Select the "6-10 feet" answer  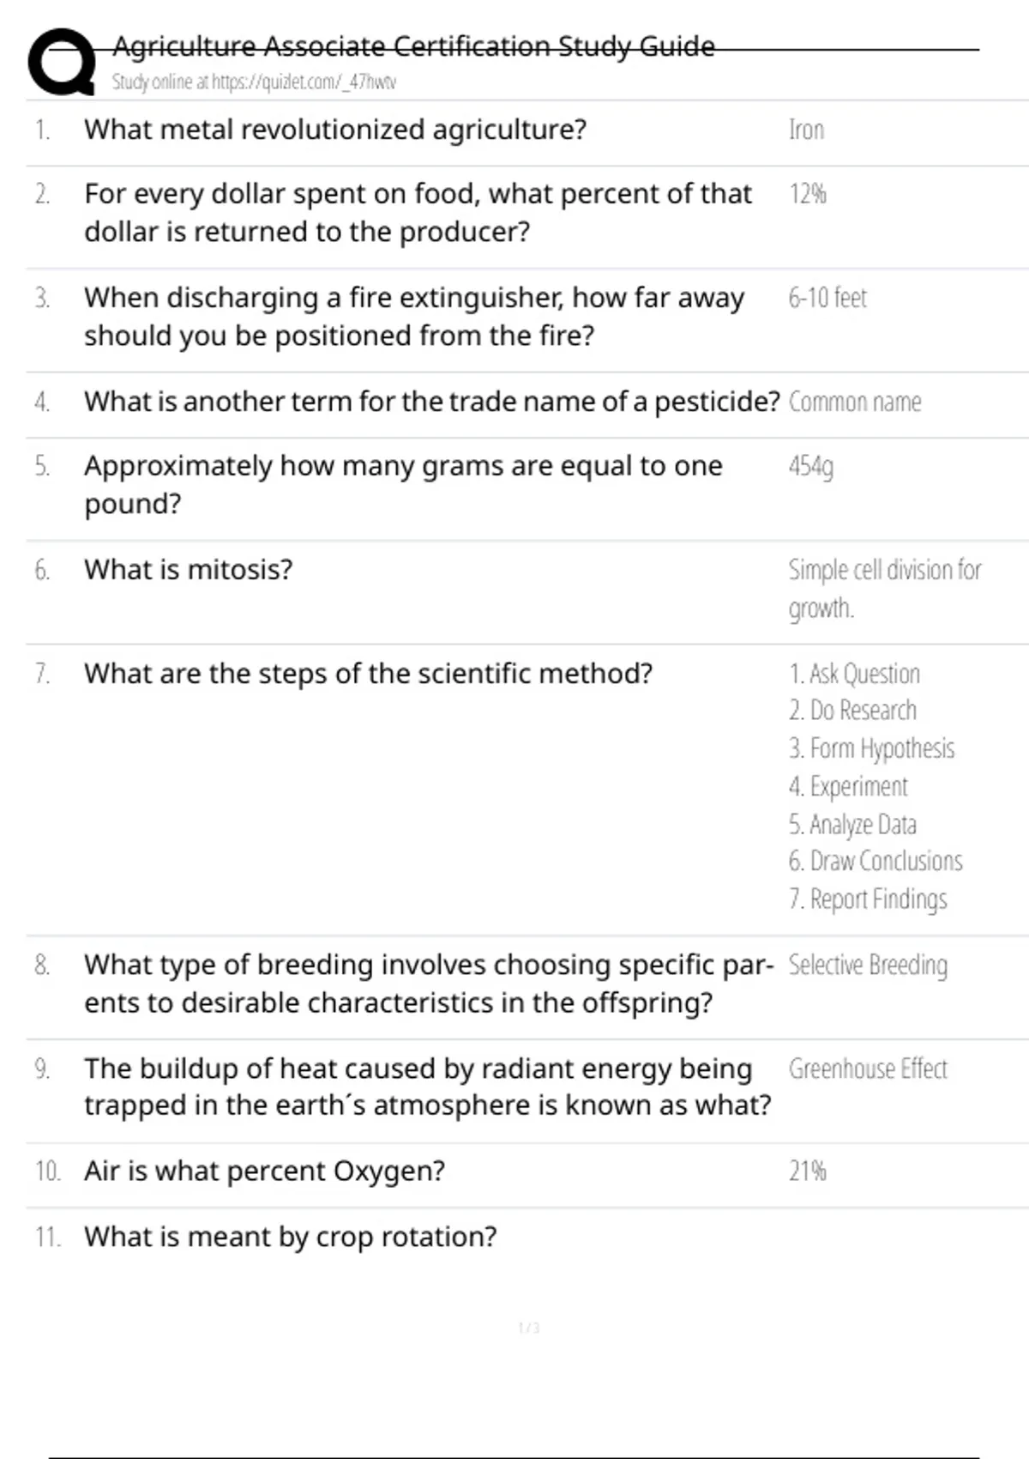[827, 298]
